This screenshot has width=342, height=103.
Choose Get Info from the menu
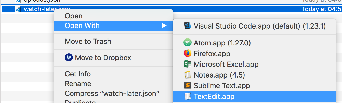coord(113,74)
